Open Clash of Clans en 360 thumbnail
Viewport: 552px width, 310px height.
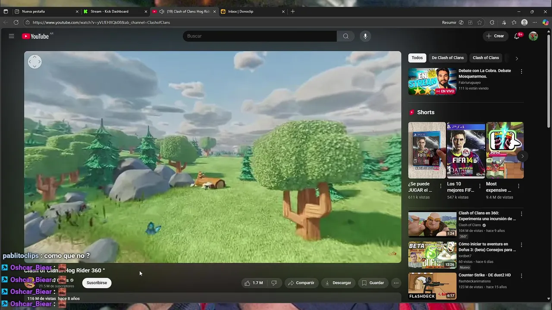(432, 224)
